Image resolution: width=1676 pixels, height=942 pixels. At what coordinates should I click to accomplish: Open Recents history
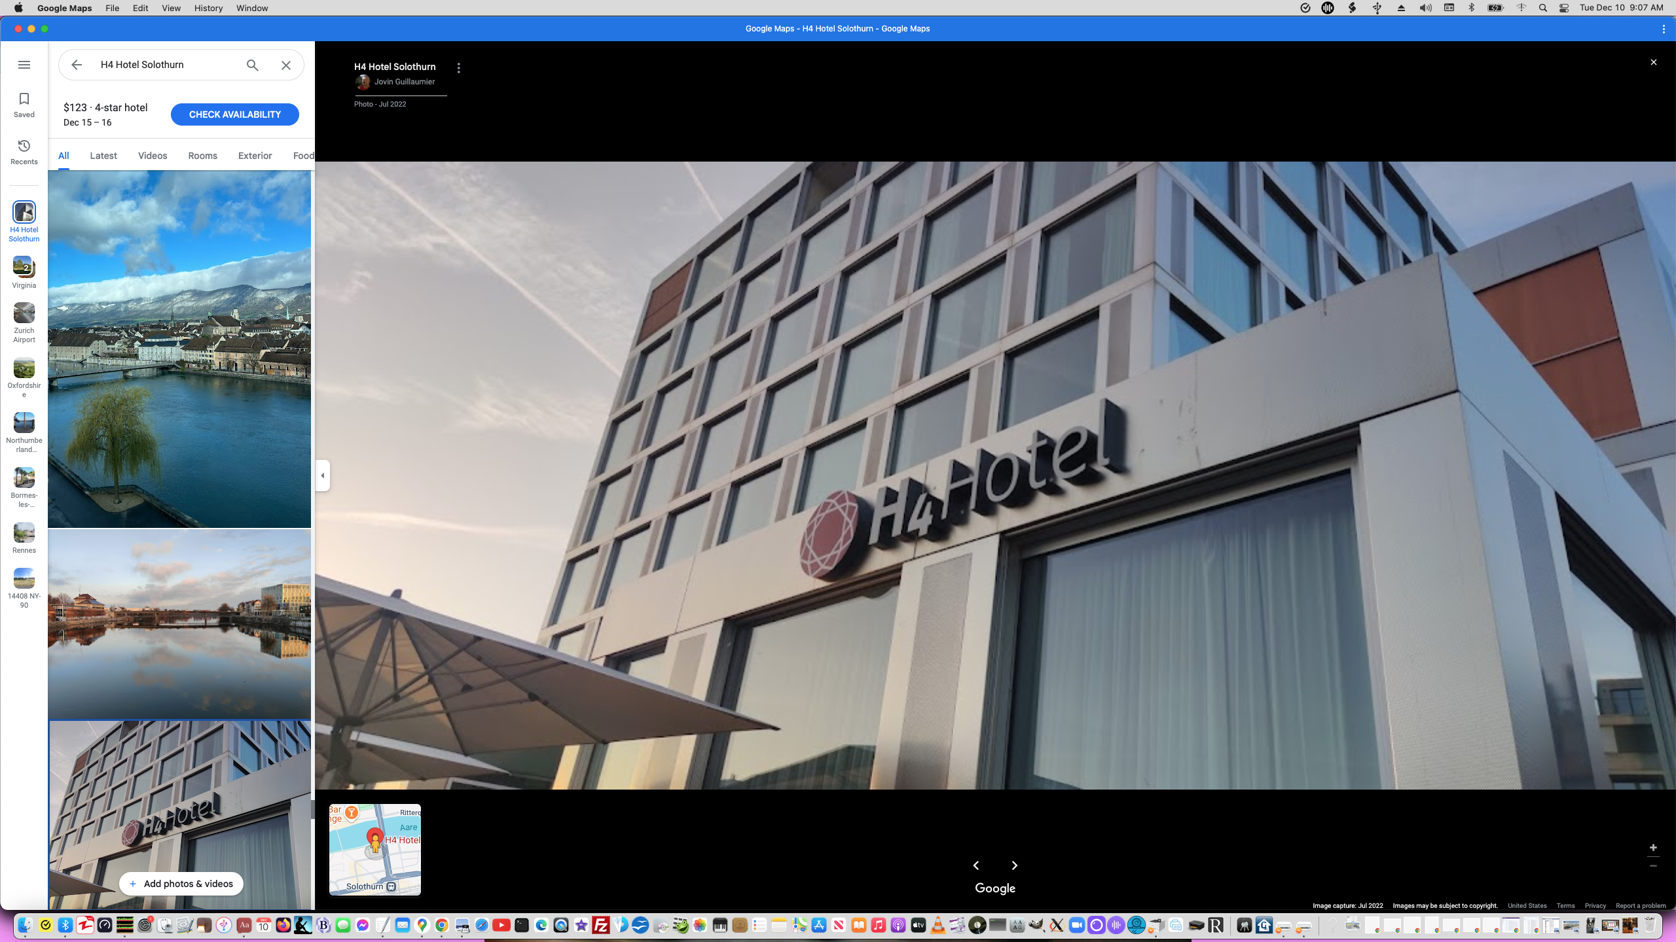[24, 152]
